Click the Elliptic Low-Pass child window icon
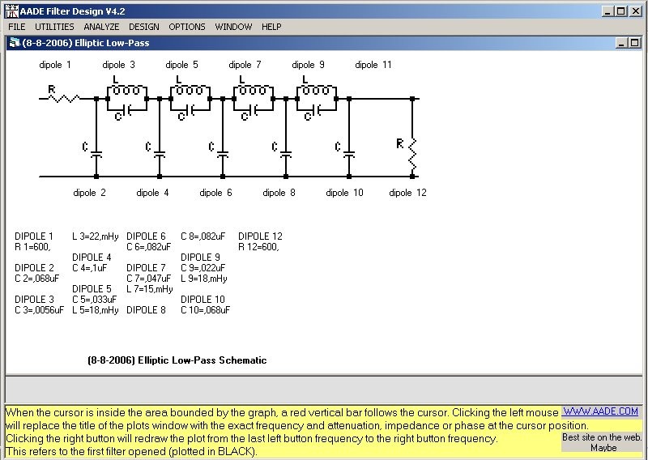Viewport: 648px width, 460px height. 13,43
